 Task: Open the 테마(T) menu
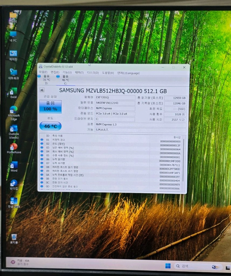pyautogui.click(x=79, y=73)
